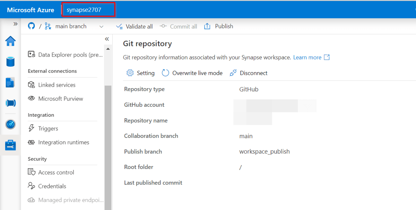Screen dimensions: 416x210
Task: Open the Integrate hub pipeline icon
Action: (x=10, y=103)
